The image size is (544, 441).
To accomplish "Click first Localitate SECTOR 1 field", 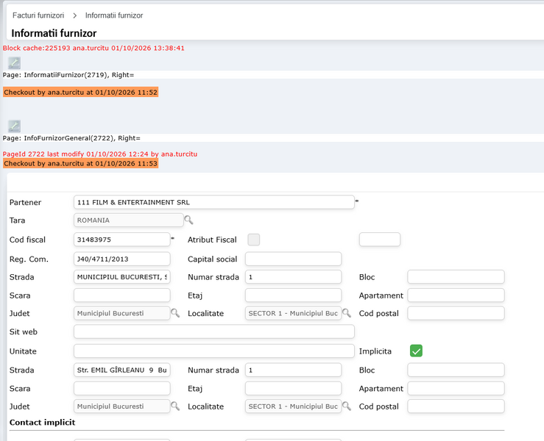I will (x=294, y=313).
